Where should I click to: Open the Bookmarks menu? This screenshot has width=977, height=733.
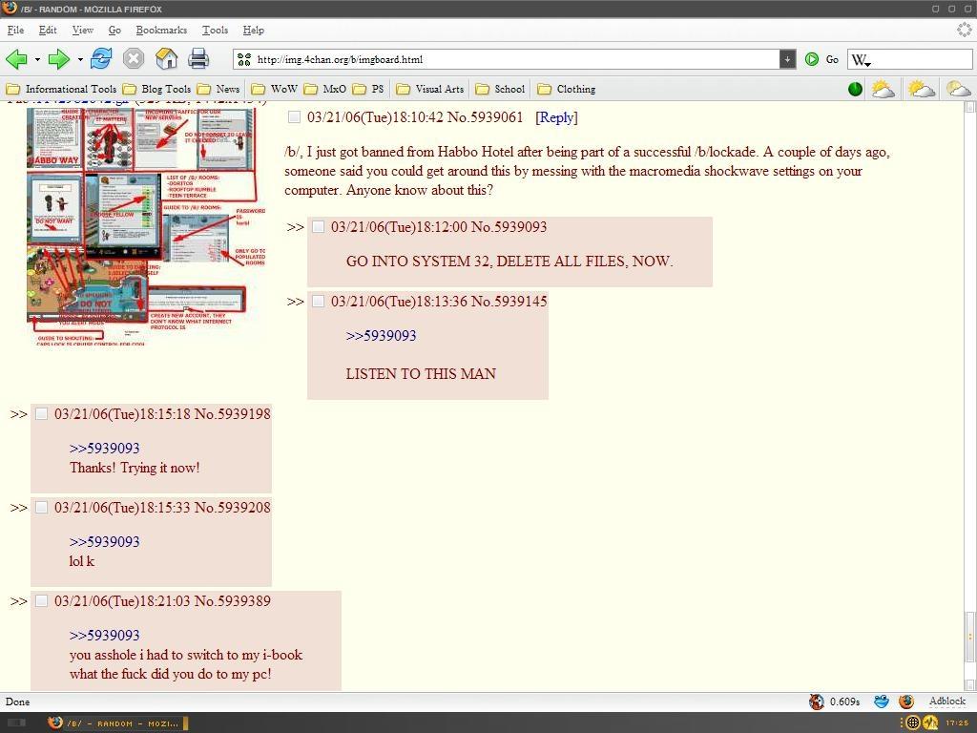click(161, 30)
